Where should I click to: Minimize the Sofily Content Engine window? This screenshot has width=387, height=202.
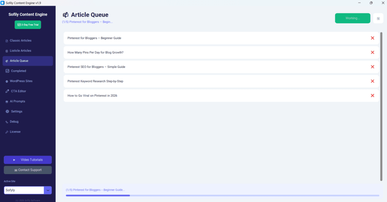click(359, 3)
